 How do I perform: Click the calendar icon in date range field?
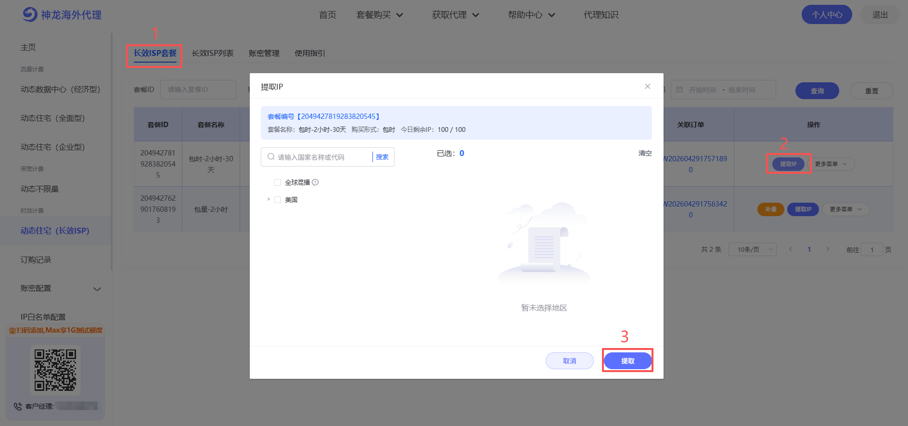tap(679, 90)
